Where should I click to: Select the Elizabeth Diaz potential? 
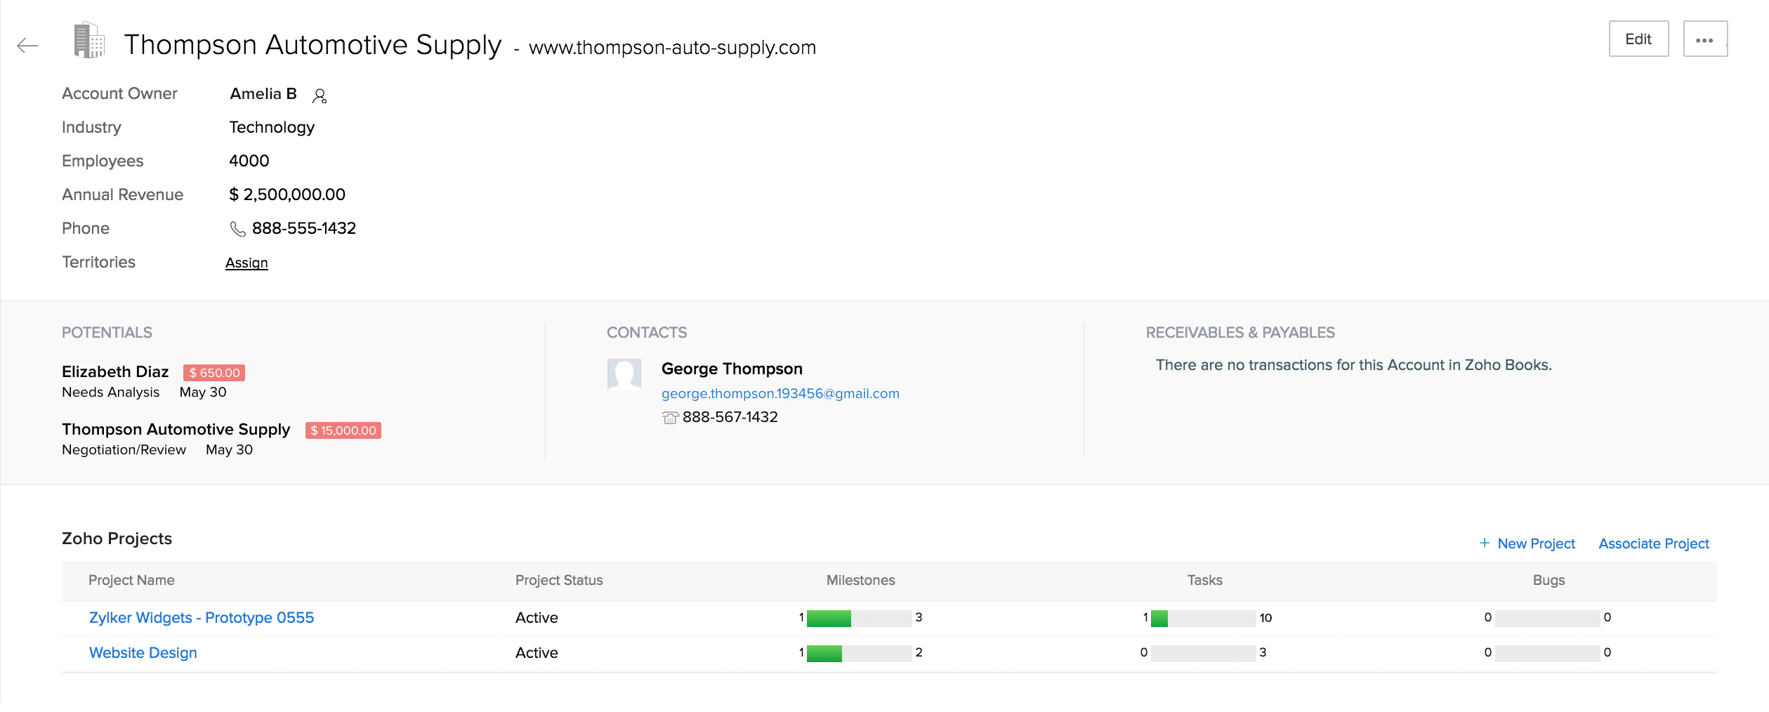coord(115,372)
